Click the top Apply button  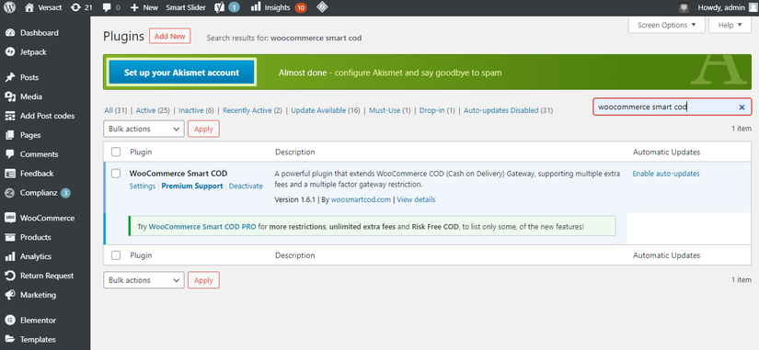click(203, 130)
